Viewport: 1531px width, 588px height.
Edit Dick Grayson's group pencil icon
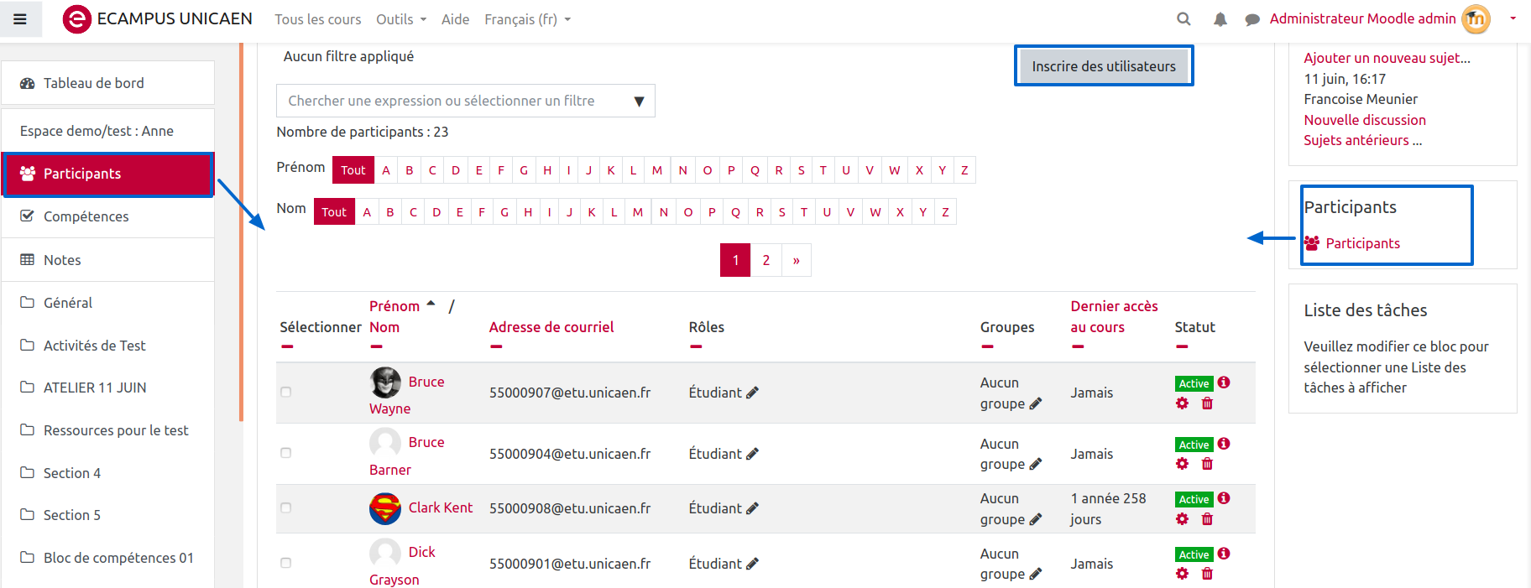[1035, 575]
